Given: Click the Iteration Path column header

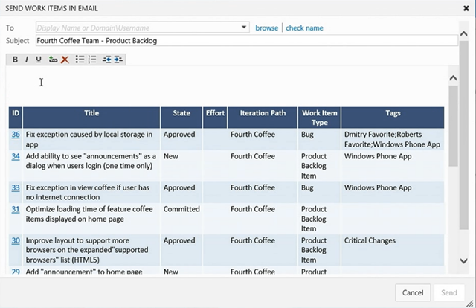Looking at the screenshot, I should 263,118.
